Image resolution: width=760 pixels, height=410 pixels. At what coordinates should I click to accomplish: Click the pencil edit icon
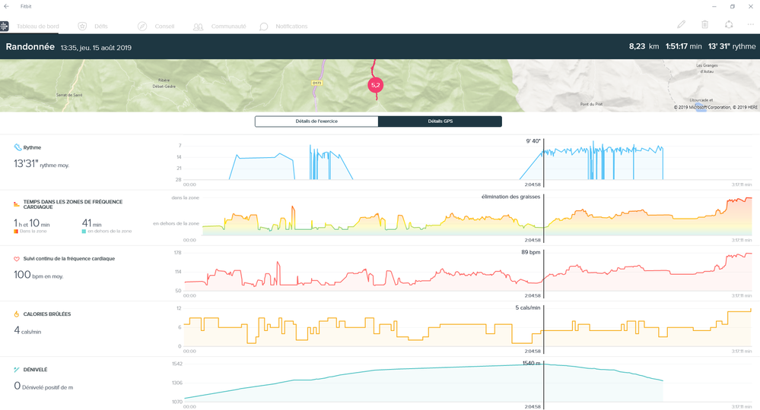coord(682,25)
